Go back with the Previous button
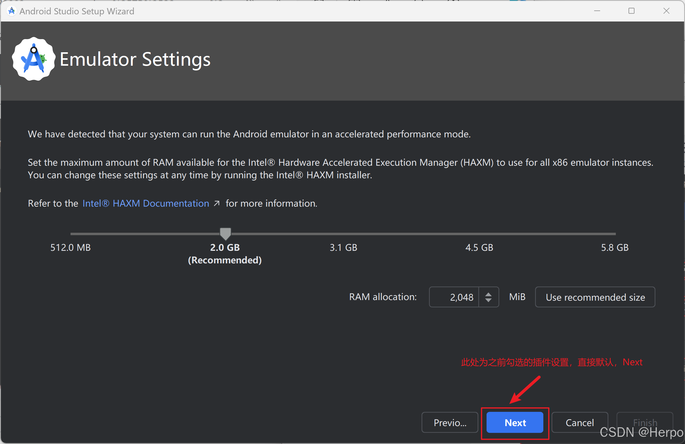Screen dimensions: 685x444 pyautogui.click(x=450, y=423)
